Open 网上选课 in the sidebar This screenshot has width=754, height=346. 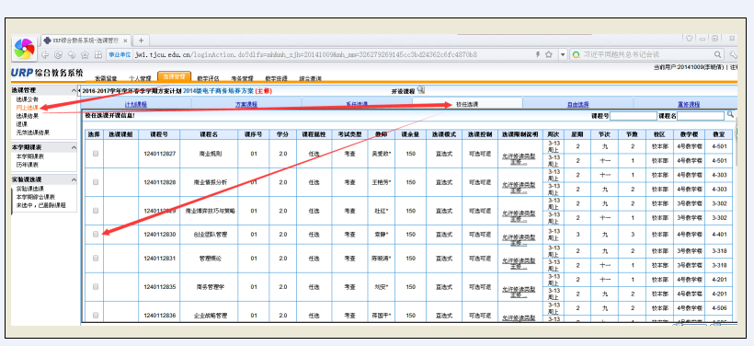[27, 108]
